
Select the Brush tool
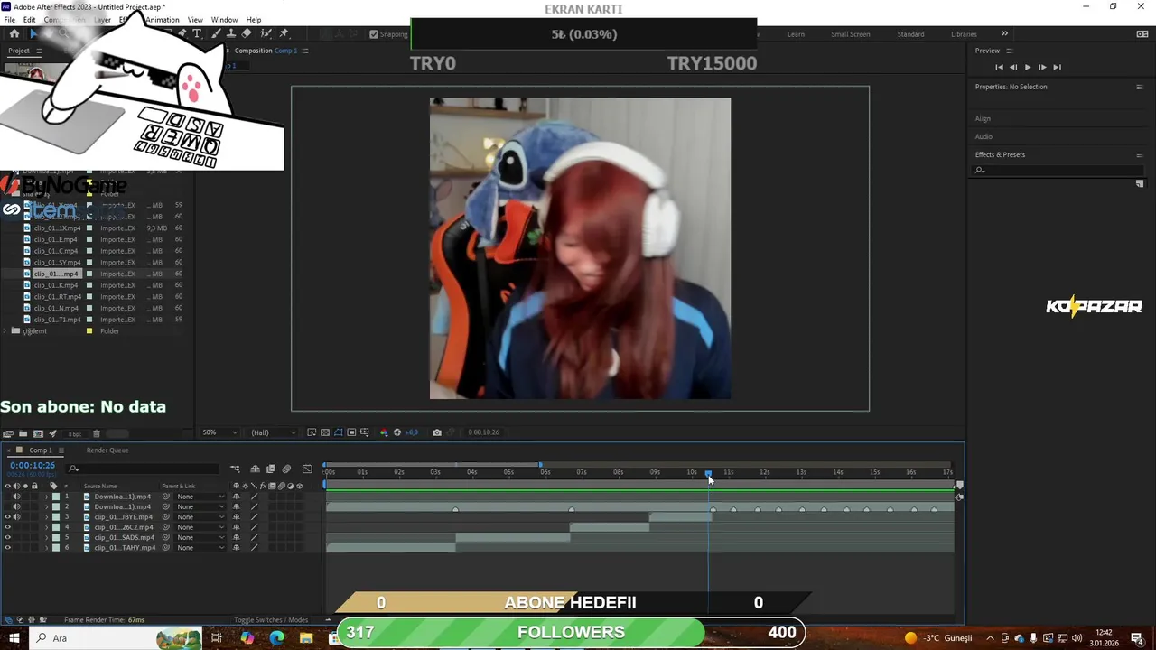coord(218,33)
